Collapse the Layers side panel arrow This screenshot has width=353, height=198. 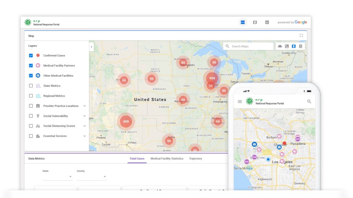tap(91, 47)
